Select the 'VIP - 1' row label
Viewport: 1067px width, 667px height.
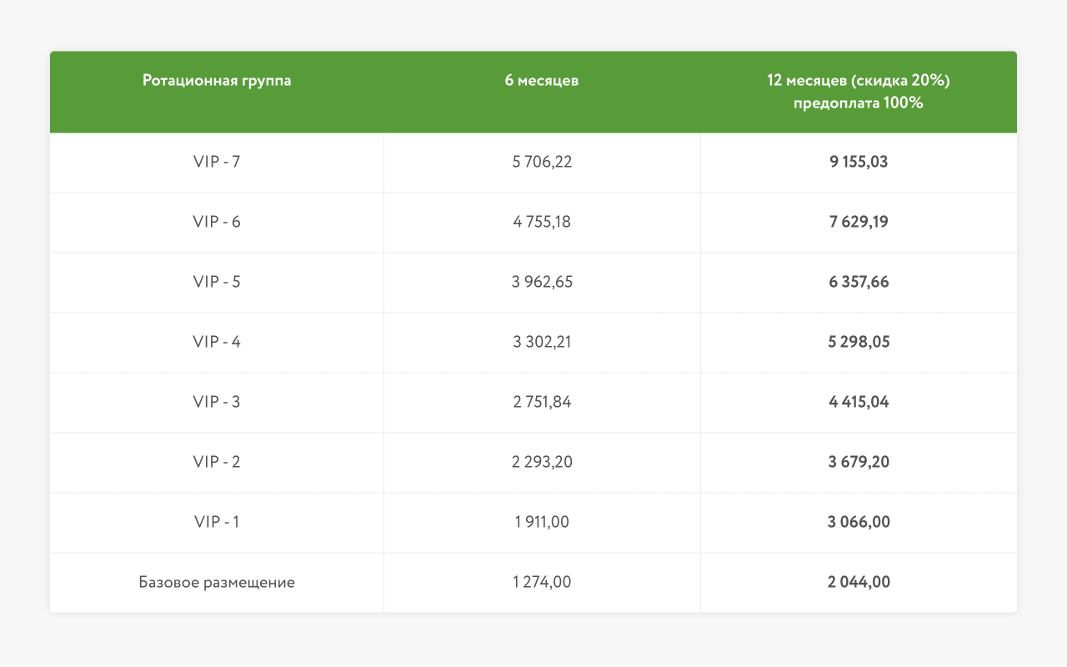coord(217,523)
